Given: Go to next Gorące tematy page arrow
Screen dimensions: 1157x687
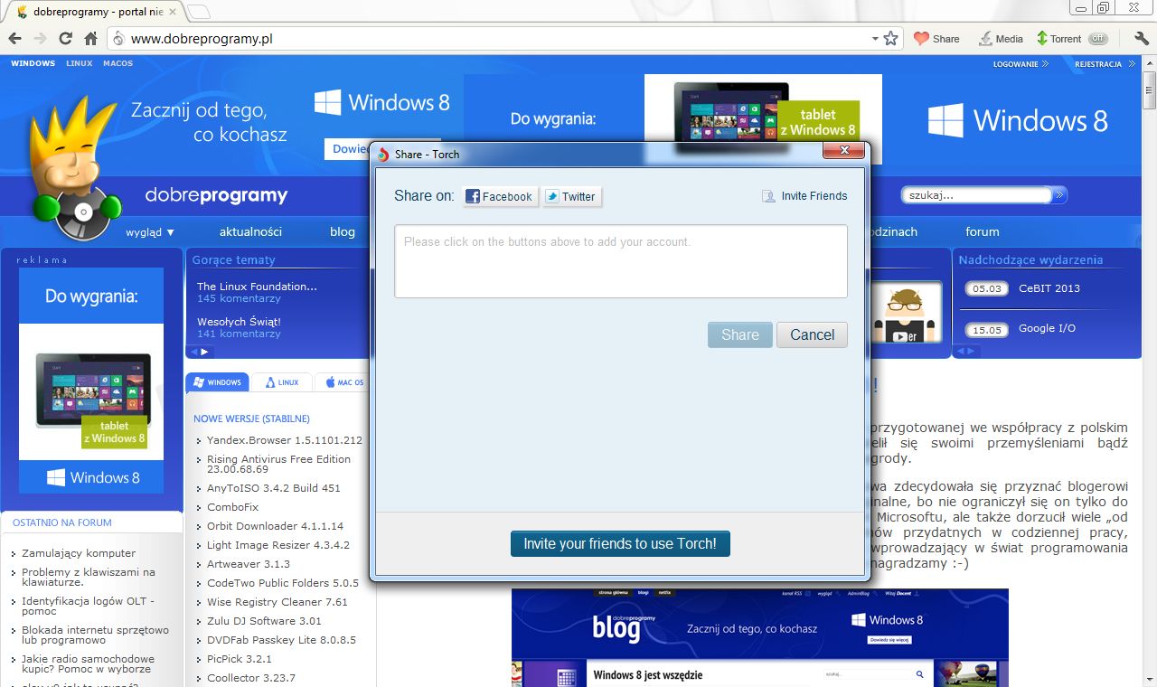Looking at the screenshot, I should [205, 352].
